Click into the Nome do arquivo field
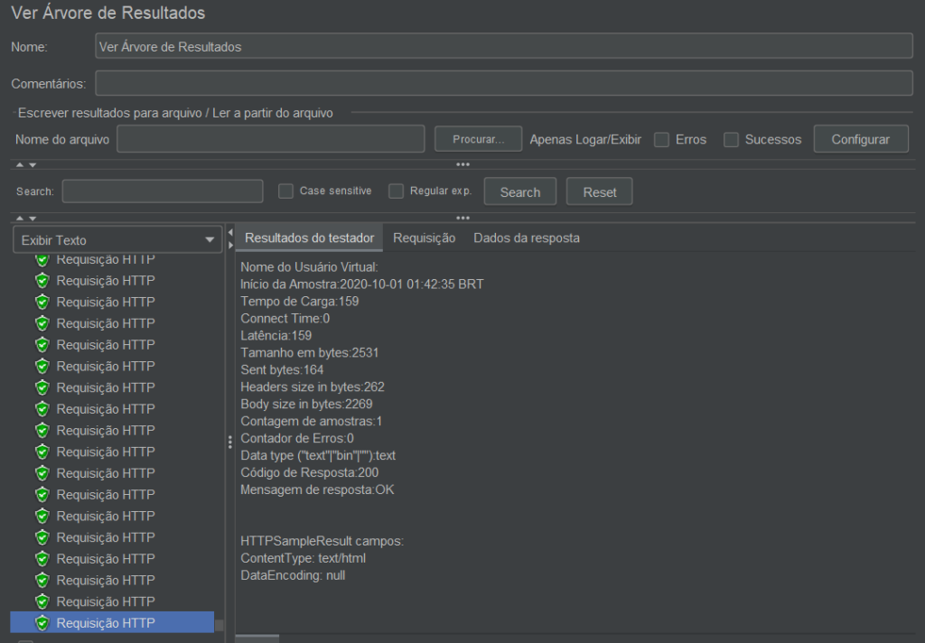Viewport: 925px width, 643px height. 271,139
